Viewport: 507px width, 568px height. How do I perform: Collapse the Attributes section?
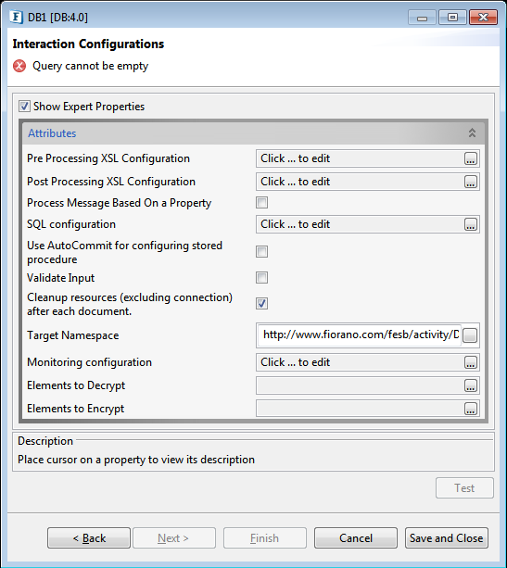pos(472,133)
